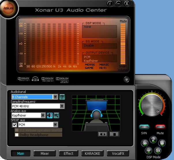
Task: Click the orange volume level meter
Action: 123,44
